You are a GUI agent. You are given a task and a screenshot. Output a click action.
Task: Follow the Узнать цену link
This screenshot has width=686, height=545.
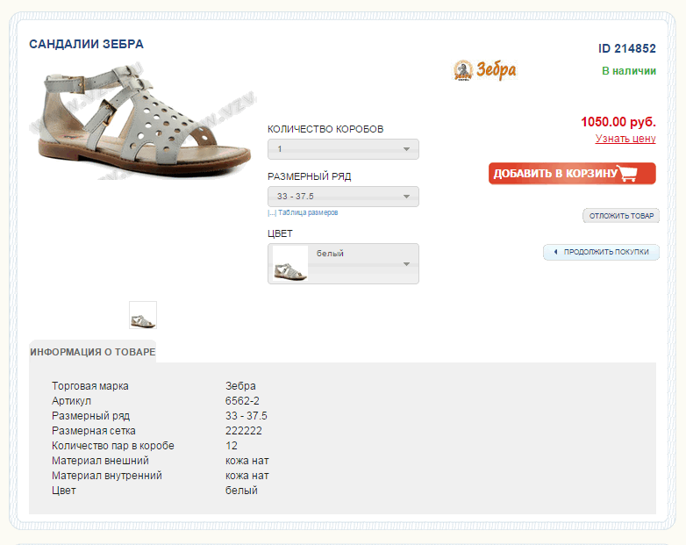click(x=625, y=139)
